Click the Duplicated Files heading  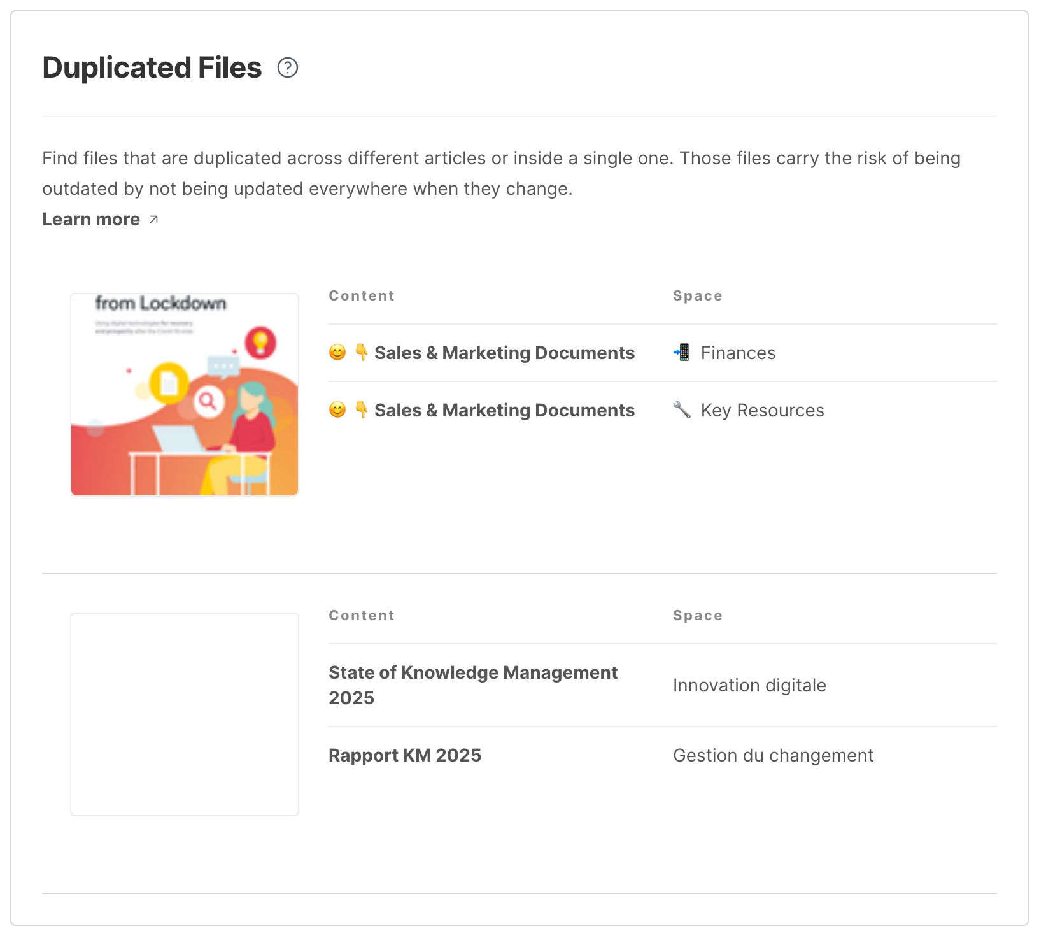tap(152, 67)
